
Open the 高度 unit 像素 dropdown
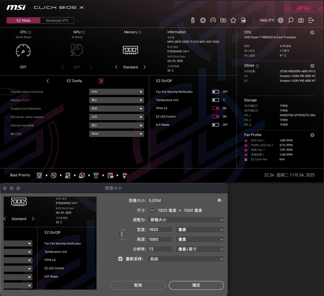(200, 240)
